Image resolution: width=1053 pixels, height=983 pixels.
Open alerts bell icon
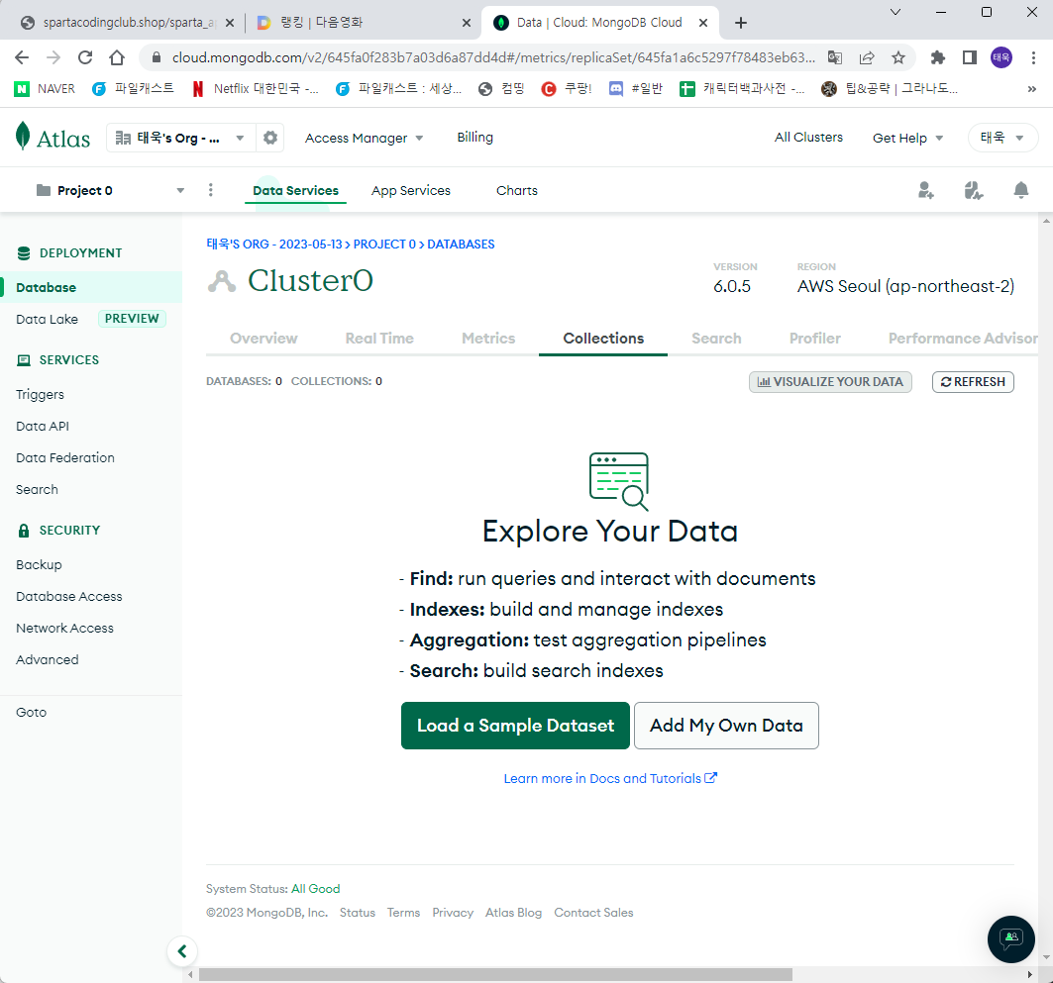pyautogui.click(x=1020, y=190)
